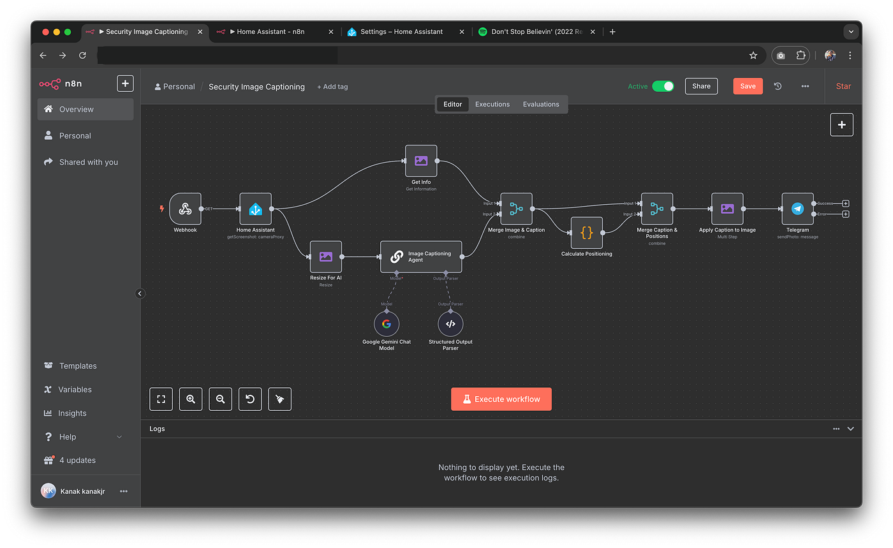Viewport: 893px width, 548px height.
Task: Add a tag to the workflow
Action: tap(332, 86)
